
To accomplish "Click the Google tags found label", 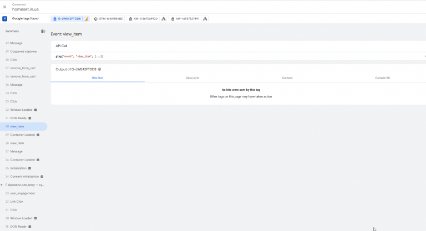I will (x=26, y=18).
